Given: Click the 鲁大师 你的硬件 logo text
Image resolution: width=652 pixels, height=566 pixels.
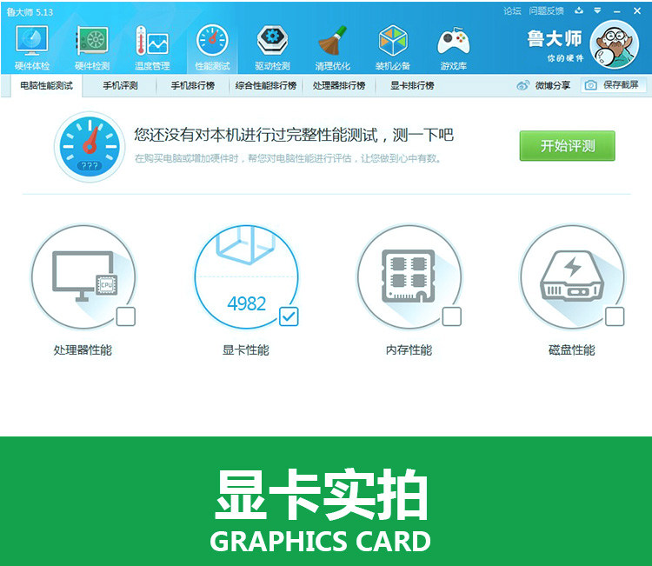Looking at the screenshot, I should pos(555,46).
